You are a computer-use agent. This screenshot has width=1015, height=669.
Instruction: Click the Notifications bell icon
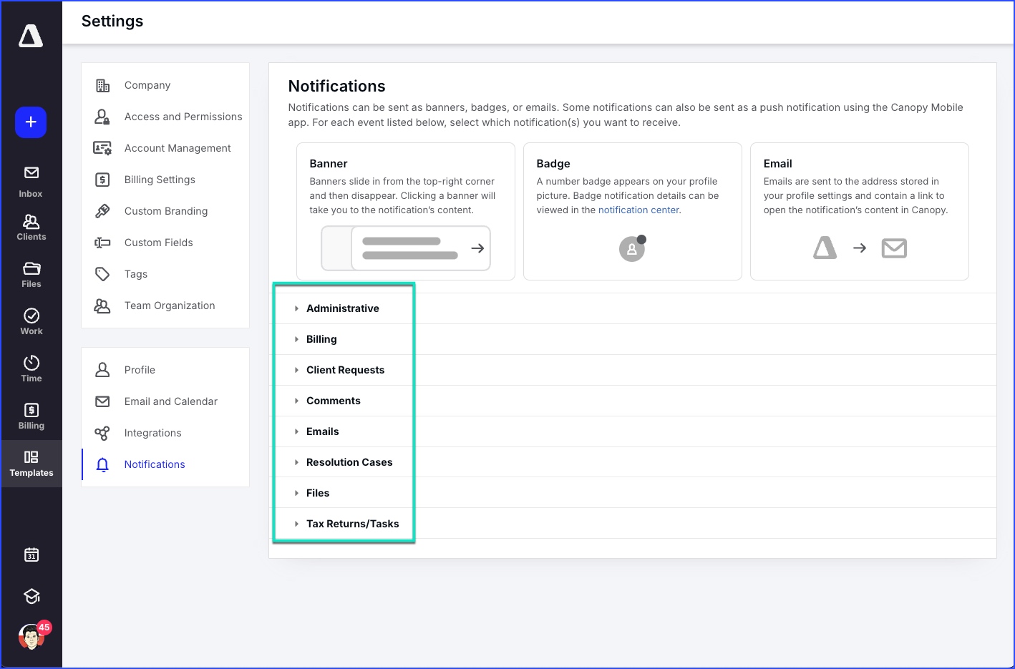(102, 464)
